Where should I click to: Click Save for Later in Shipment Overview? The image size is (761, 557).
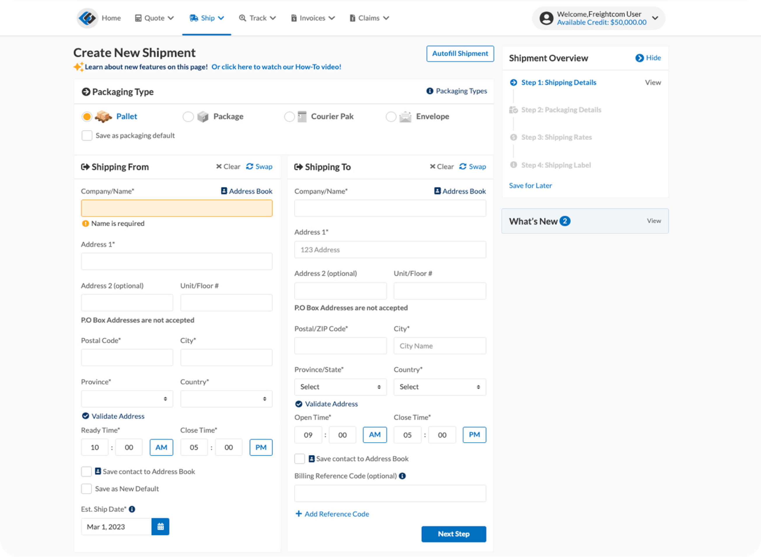click(x=530, y=185)
